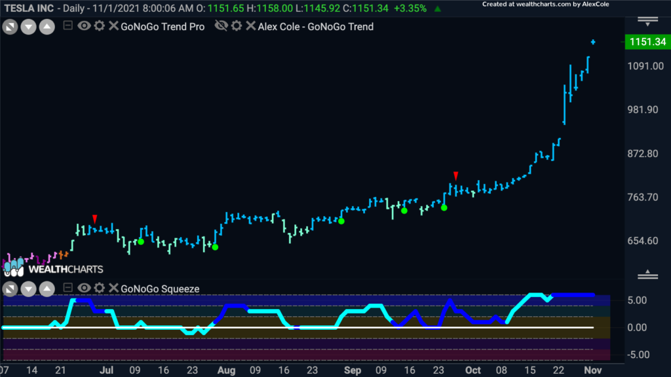Click the 872.80 price axis label
The height and width of the screenshot is (377, 671).
[x=643, y=153]
